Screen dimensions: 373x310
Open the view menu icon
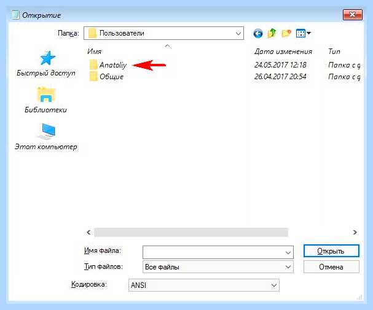pos(303,33)
